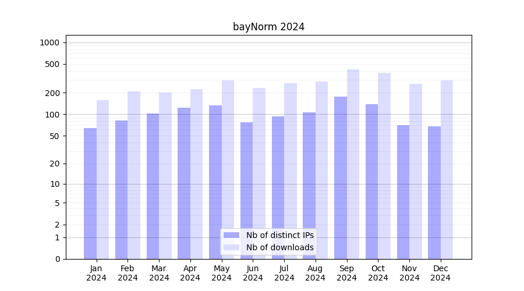This screenshot has width=524, height=291.
Task: Pick the October downloads bar
Action: (x=384, y=166)
